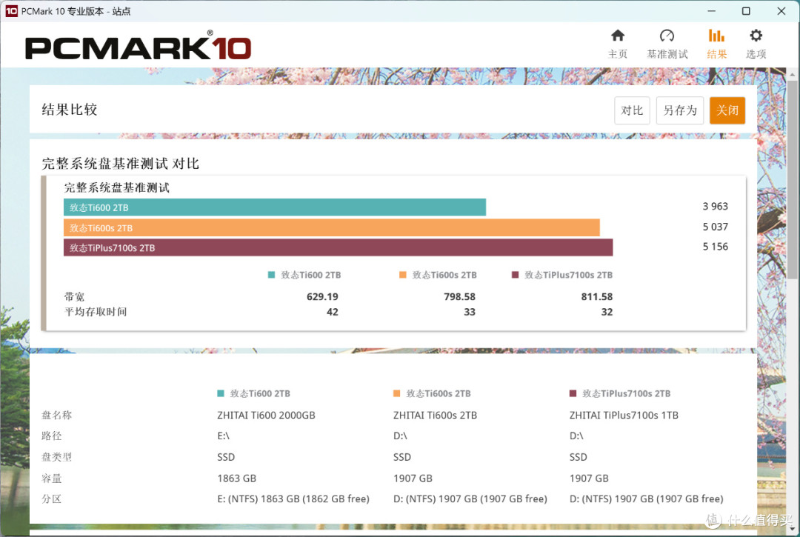Click the 完整系统盘基准测试 对比 heading
800x537 pixels.
click(121, 164)
